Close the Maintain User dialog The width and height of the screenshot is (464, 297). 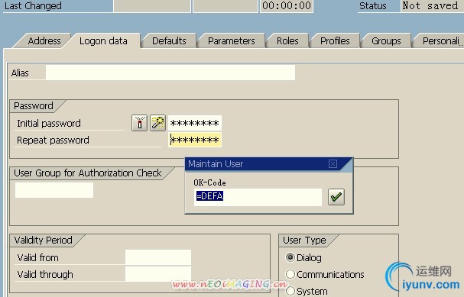coord(333,164)
